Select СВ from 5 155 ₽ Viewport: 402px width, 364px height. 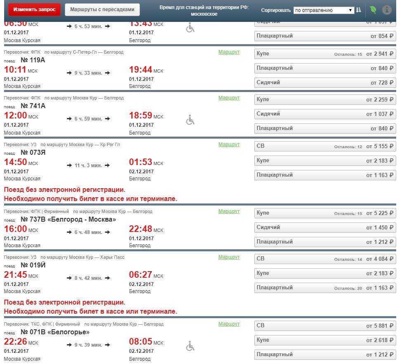point(325,146)
